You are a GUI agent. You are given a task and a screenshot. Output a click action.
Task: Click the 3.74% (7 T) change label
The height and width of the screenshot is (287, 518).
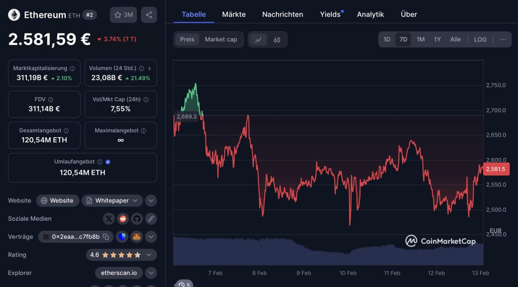117,39
